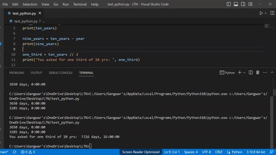Open the Edit menu
Screen dimensions: 276x155
pos(15,4)
